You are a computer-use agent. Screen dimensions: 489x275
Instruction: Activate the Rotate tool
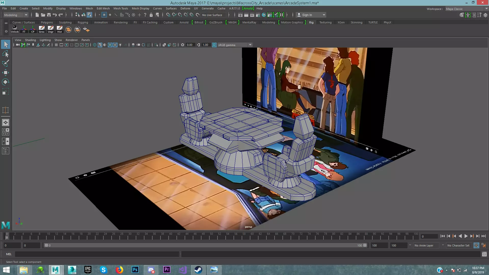[6, 82]
